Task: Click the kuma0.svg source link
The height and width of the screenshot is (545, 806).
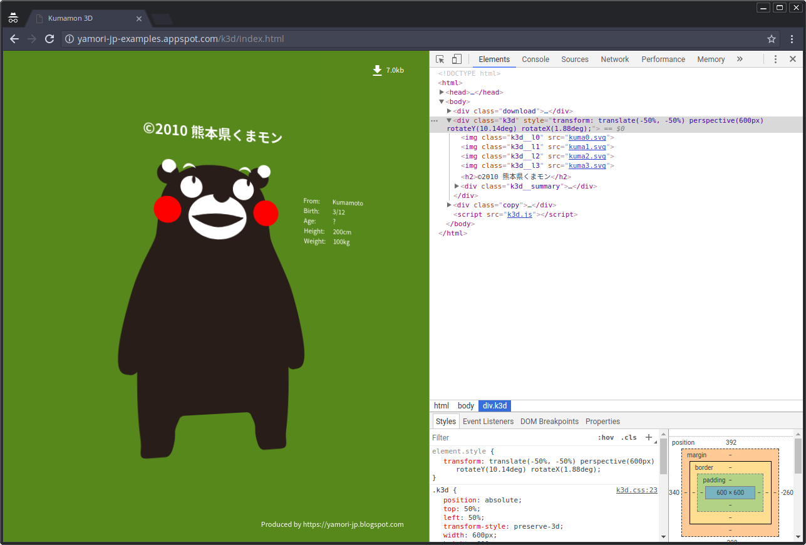Action: click(x=587, y=137)
